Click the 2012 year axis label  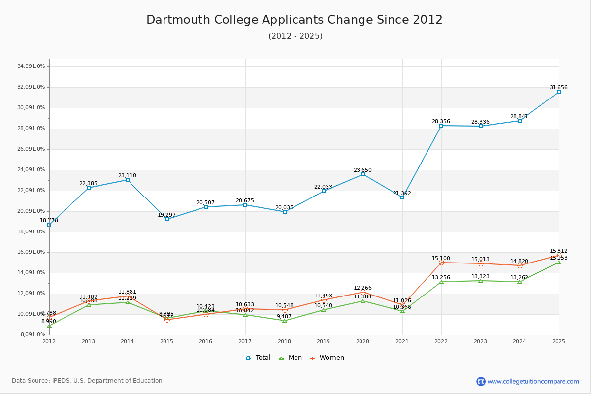pos(48,340)
